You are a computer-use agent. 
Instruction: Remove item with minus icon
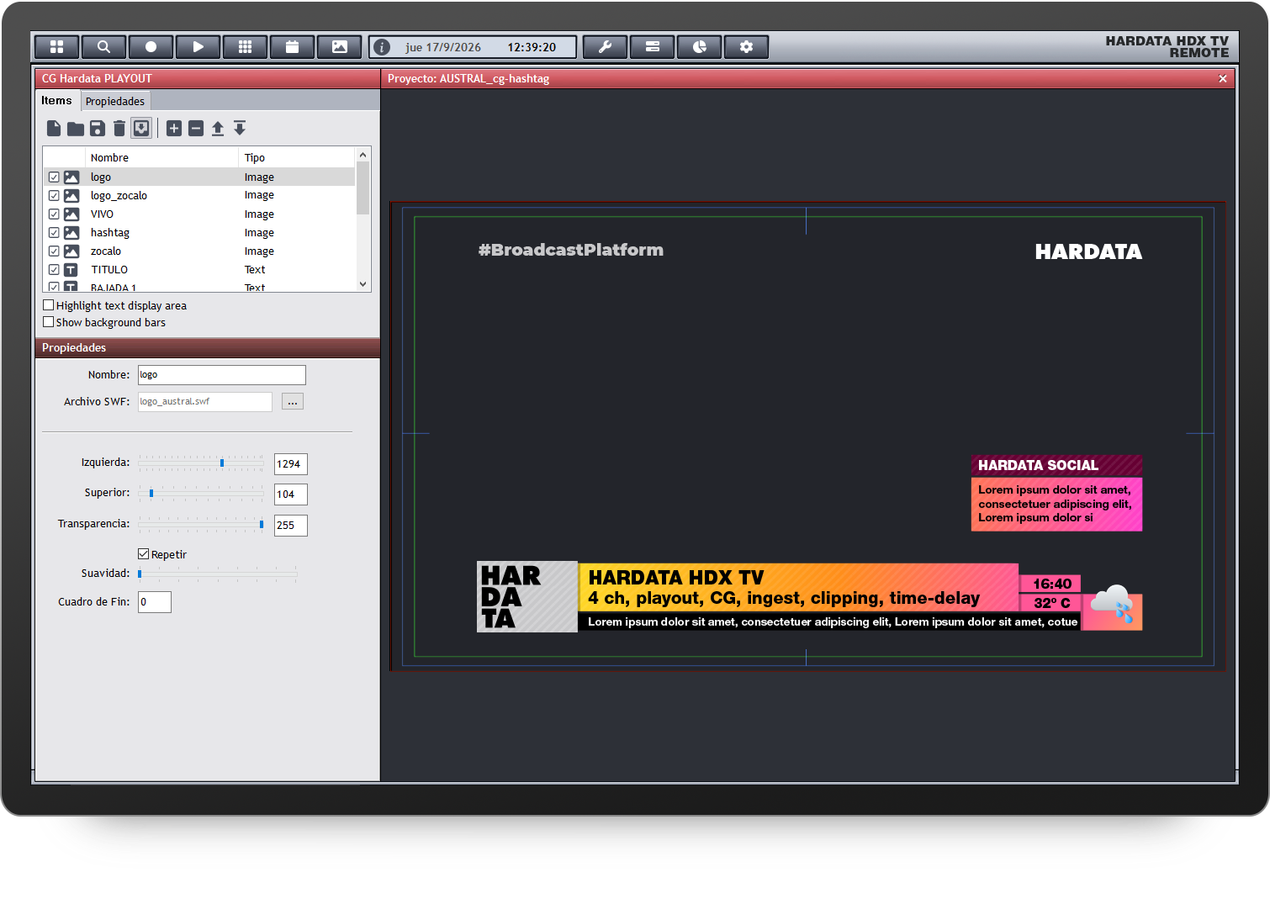[196, 128]
